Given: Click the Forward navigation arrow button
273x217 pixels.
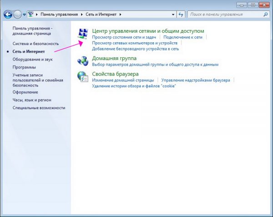Looking at the screenshot, I should (17, 15).
